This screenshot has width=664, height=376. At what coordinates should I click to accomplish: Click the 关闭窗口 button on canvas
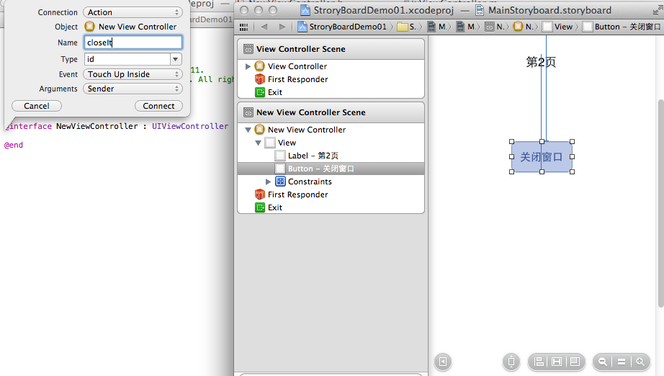point(542,157)
